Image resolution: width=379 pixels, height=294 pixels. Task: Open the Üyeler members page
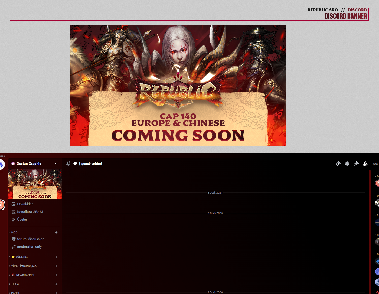point(22,220)
